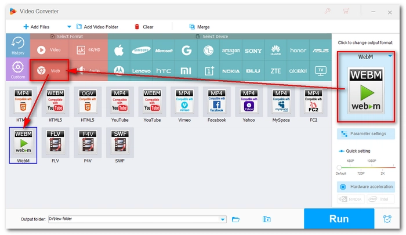Choose the BLU device brand
The width and height of the screenshot is (406, 235).
coord(253,71)
